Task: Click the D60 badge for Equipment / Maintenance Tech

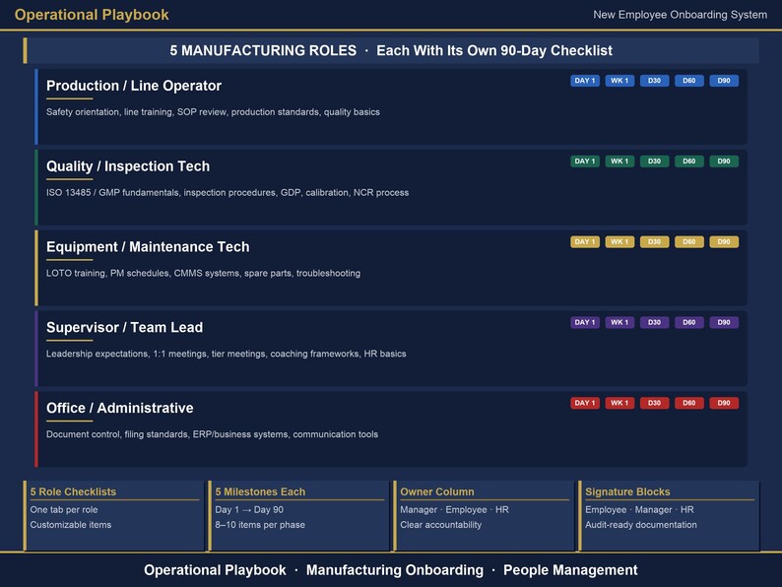Action: pyautogui.click(x=689, y=242)
